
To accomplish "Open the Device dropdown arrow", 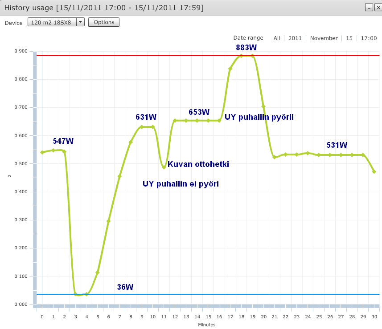I will 80,22.
